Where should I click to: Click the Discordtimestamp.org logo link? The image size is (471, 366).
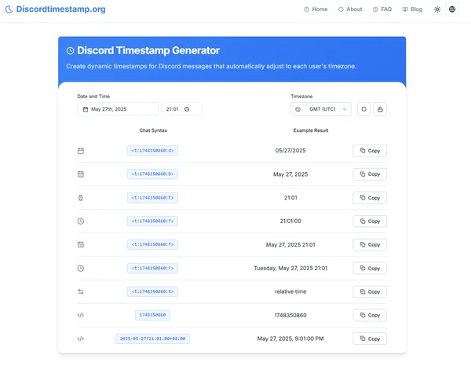(56, 9)
